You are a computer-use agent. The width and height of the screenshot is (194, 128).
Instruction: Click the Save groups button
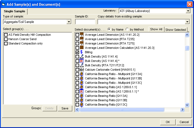65,108
